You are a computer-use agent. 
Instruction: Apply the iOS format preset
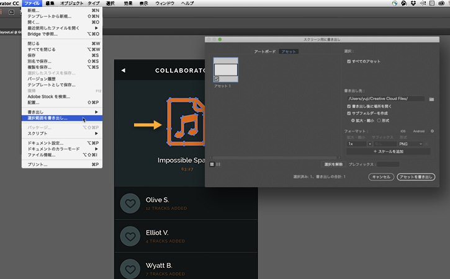403,131
